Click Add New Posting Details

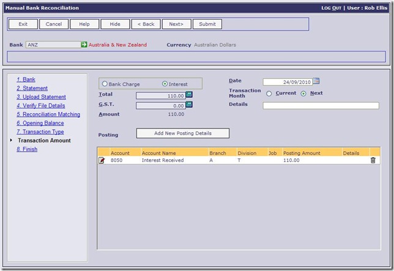pyautogui.click(x=182, y=133)
